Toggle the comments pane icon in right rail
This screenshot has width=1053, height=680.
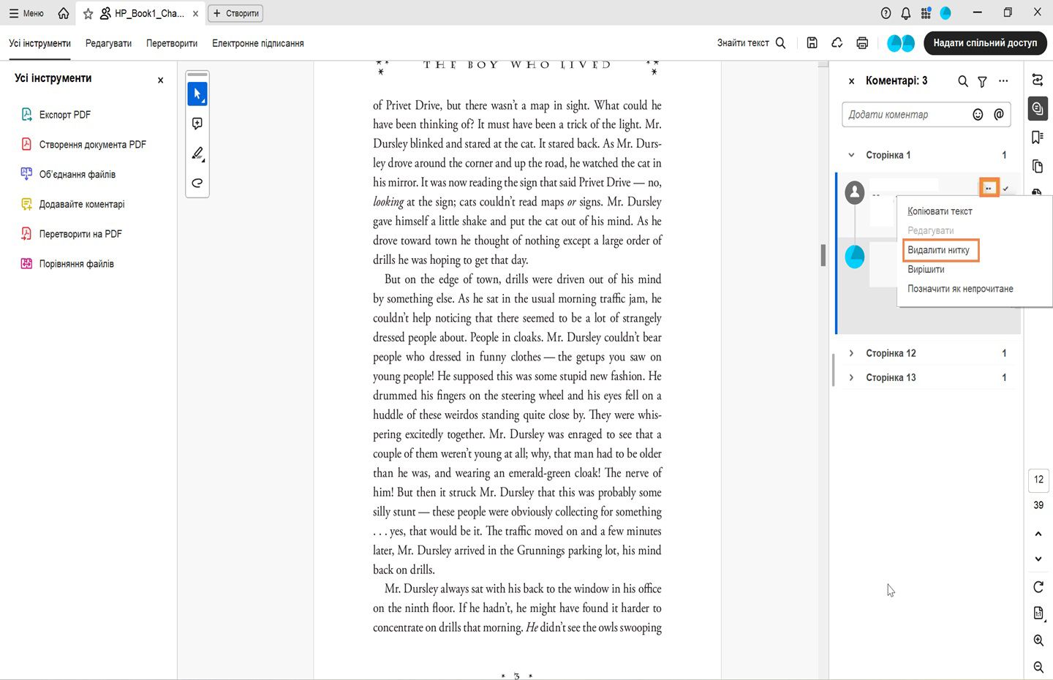point(1038,109)
